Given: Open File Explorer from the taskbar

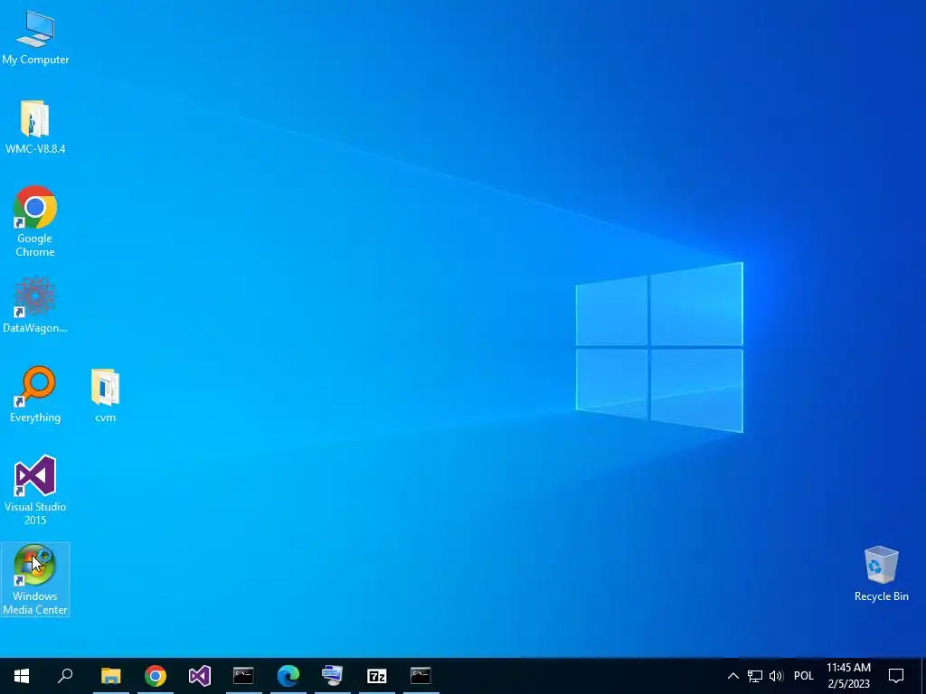Looking at the screenshot, I should tap(110, 676).
